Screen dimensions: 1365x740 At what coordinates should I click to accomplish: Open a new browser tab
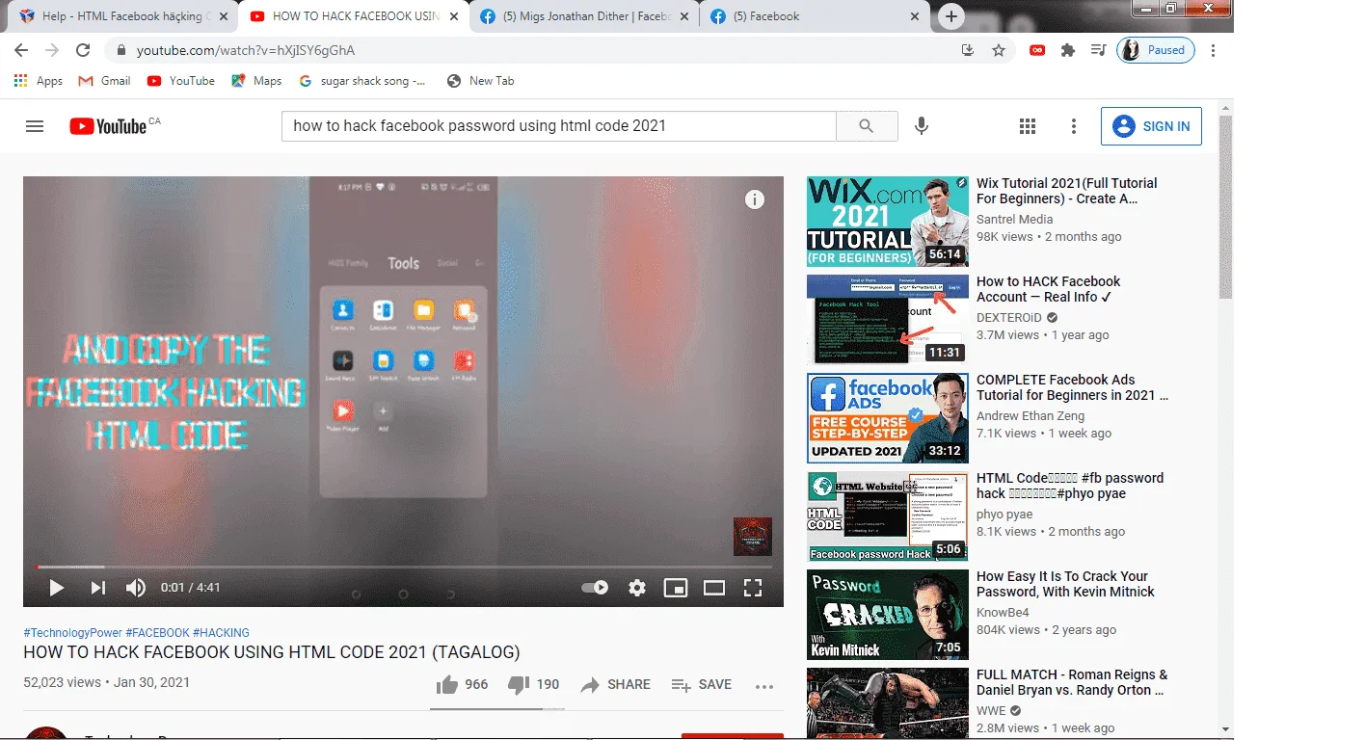click(x=951, y=16)
